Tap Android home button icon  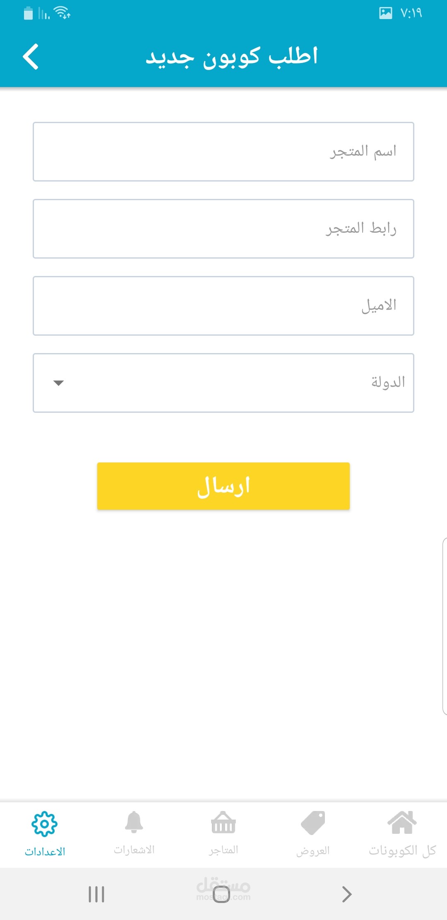(x=221, y=894)
